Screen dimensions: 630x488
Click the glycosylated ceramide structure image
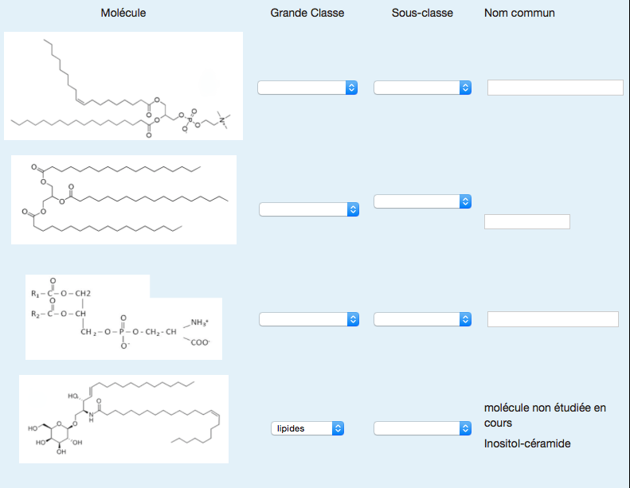pos(123,419)
